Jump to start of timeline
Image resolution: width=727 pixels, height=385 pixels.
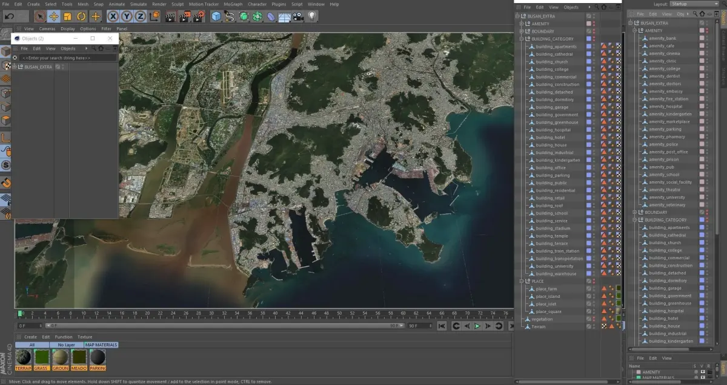coord(442,326)
